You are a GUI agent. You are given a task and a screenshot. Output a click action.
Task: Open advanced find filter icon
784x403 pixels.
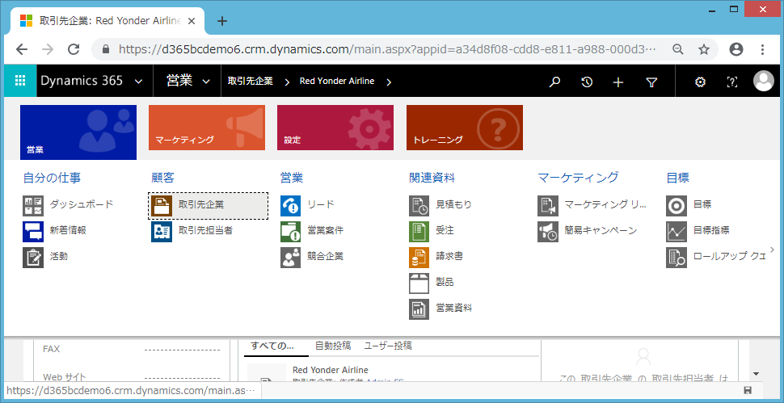[x=651, y=82]
